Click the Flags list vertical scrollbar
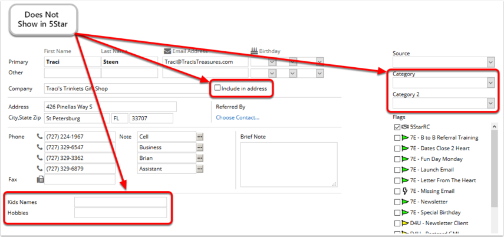The image size is (504, 237). (494, 177)
